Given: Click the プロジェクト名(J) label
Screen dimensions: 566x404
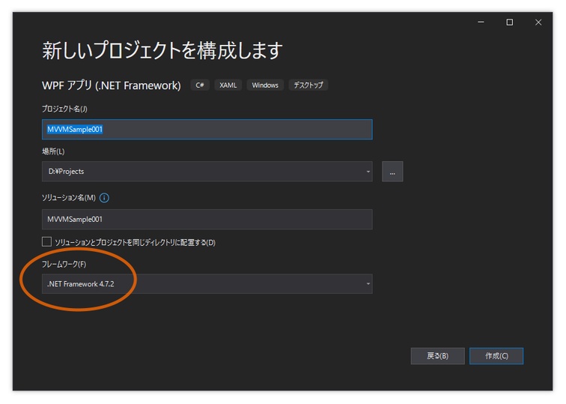Looking at the screenshot, I should (x=64, y=109).
